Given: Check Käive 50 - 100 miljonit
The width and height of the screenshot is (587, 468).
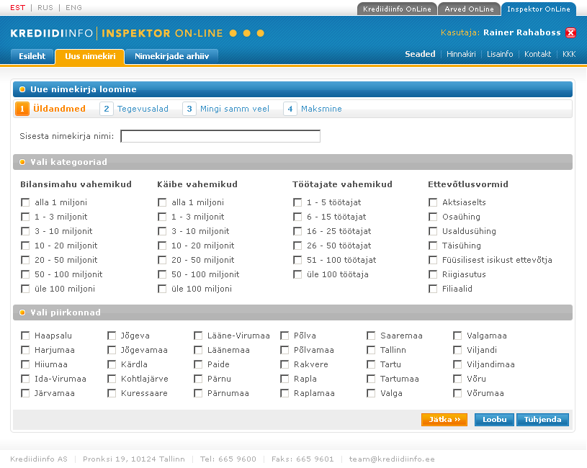Looking at the screenshot, I should [x=162, y=274].
